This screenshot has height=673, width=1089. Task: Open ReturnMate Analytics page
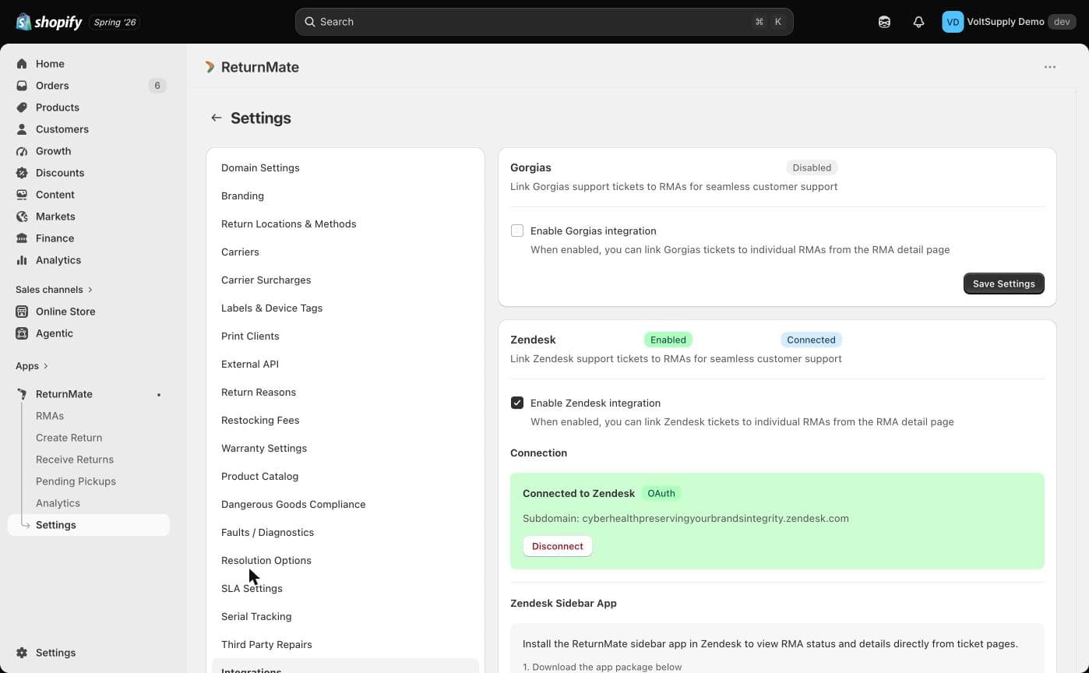pyautogui.click(x=58, y=503)
